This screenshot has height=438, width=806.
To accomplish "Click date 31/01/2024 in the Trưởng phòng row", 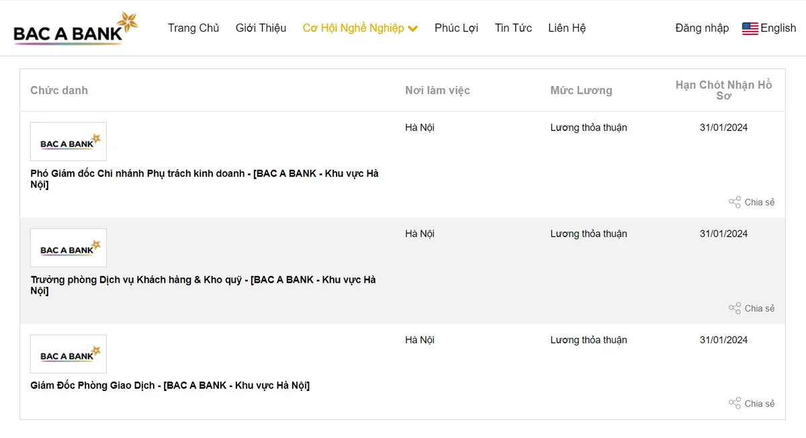I will 723,234.
